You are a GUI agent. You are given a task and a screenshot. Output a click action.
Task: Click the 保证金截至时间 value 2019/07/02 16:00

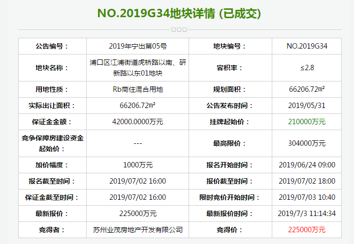click(x=138, y=197)
